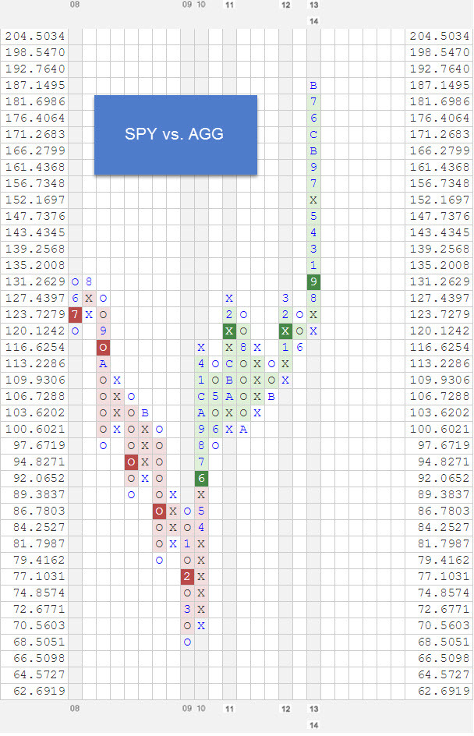Screen dimensions: 474x736
Task: Click right-axis price label 176.4064
Action: pos(440,118)
